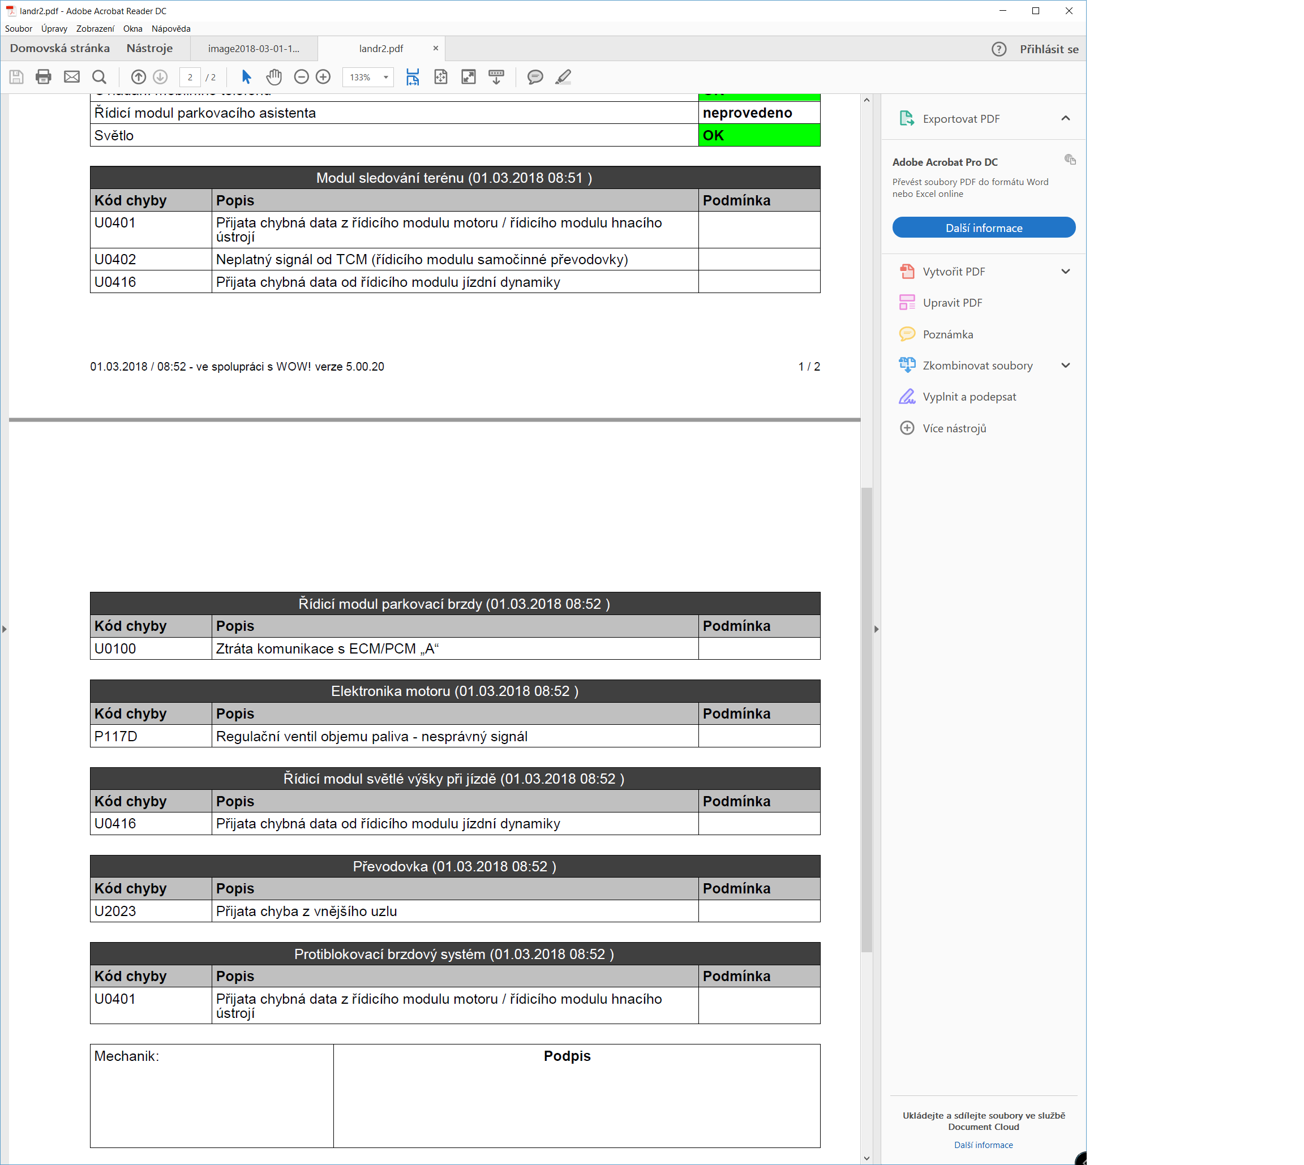
Task: Collapse the Exportovat PDF section
Action: point(1065,118)
